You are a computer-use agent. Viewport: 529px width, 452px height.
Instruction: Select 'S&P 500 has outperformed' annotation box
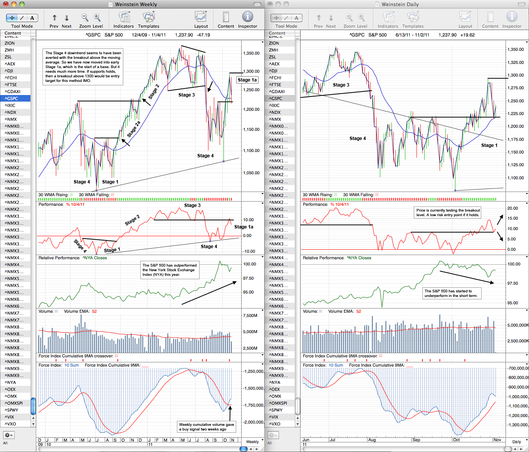coord(170,270)
